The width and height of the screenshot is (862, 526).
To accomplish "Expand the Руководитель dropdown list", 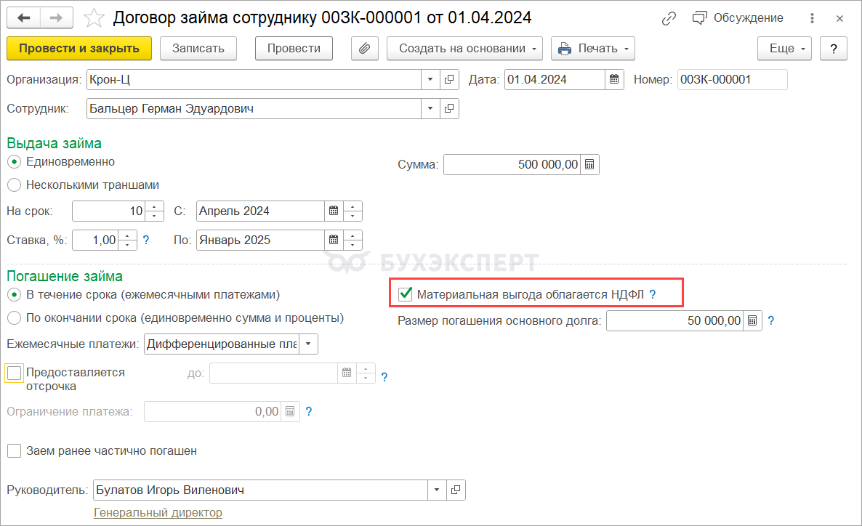I will [x=437, y=490].
